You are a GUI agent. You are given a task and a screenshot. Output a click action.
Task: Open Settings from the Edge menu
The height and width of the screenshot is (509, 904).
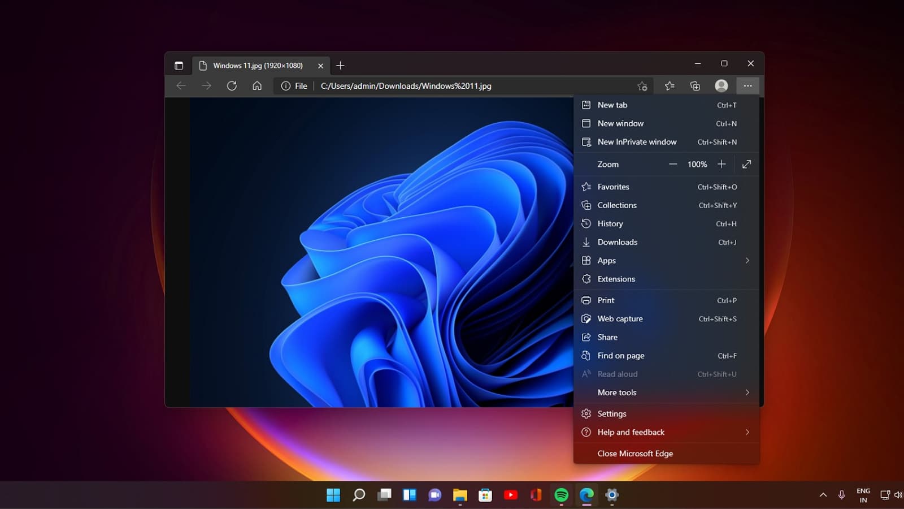tap(667, 414)
